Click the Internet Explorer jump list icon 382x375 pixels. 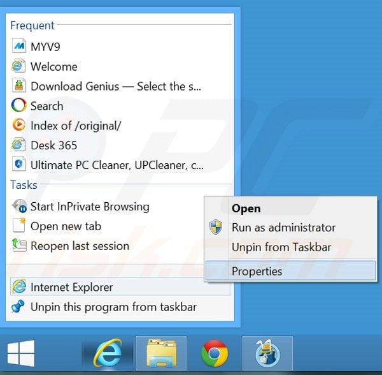18,286
